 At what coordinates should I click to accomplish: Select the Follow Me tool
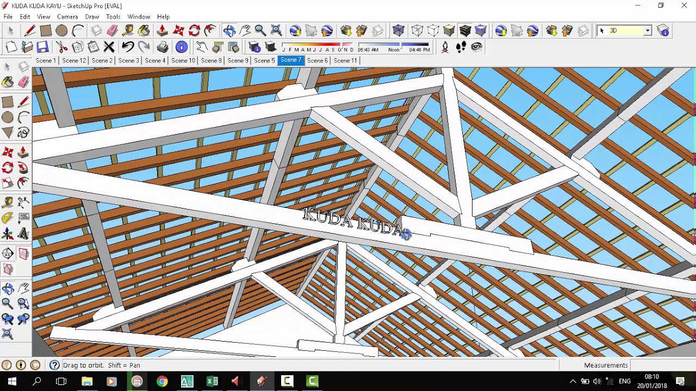[23, 168]
